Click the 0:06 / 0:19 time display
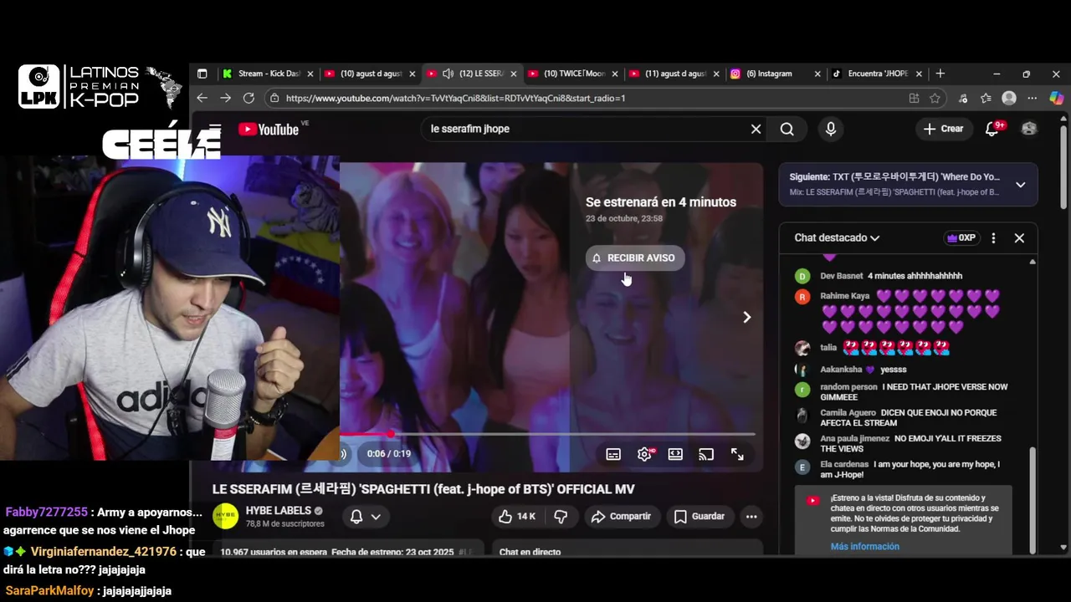 coord(389,454)
